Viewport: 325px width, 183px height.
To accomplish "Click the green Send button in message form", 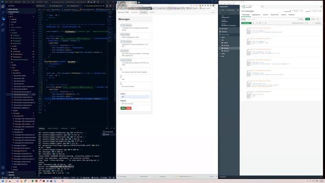I will click(x=123, y=108).
